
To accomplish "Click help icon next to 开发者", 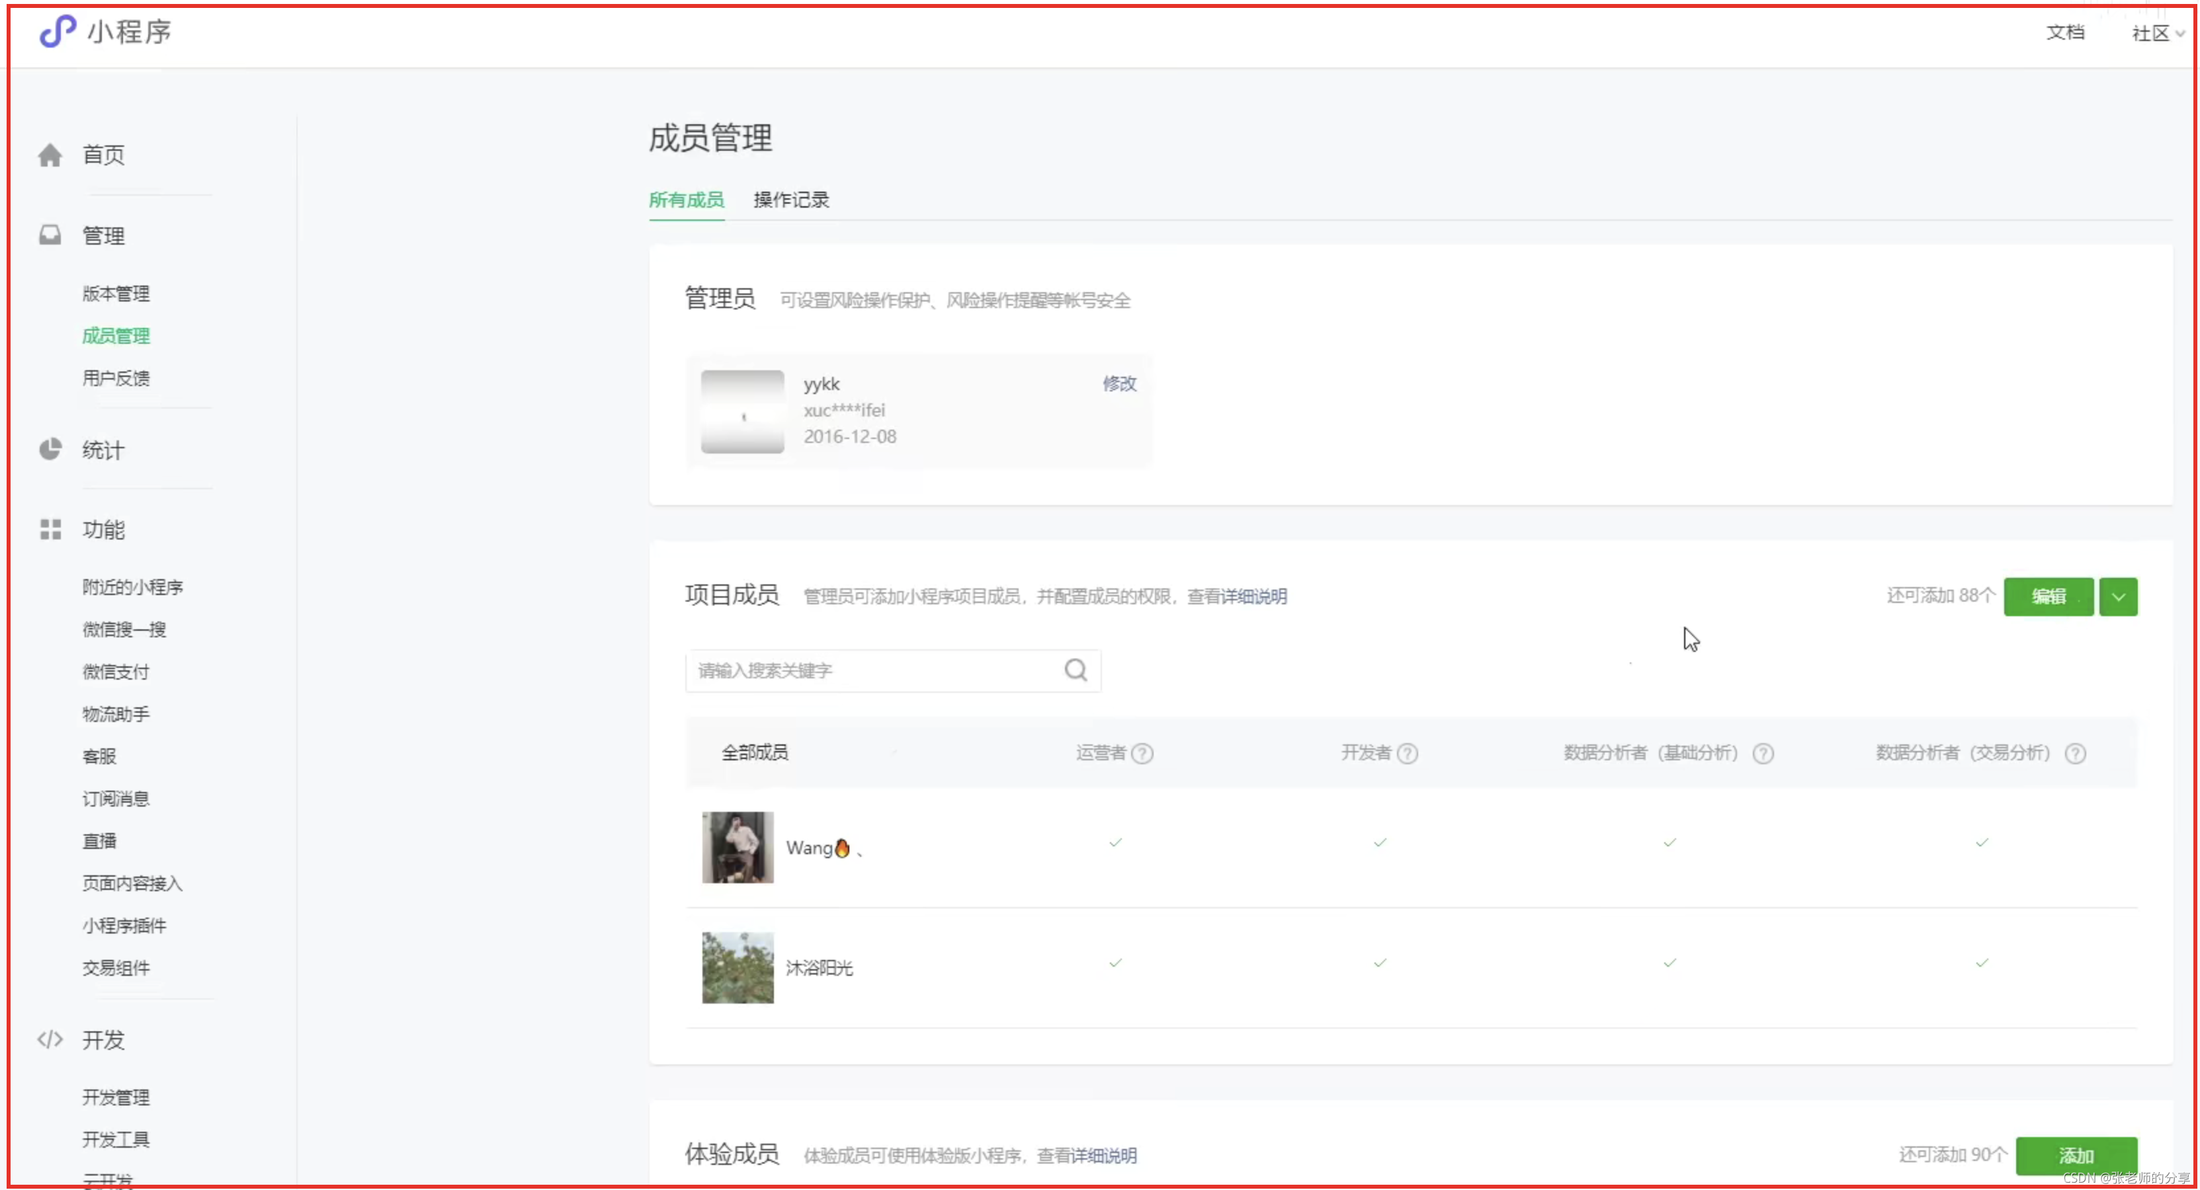I will (1408, 753).
